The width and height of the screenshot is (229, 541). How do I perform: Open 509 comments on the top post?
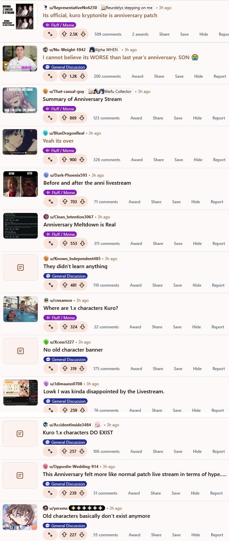(x=108, y=34)
